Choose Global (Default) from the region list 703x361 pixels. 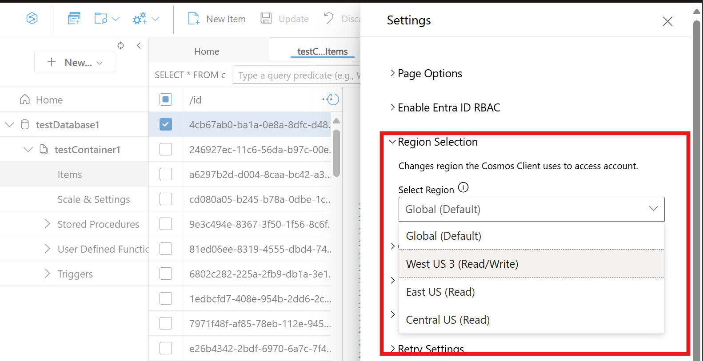coord(531,236)
